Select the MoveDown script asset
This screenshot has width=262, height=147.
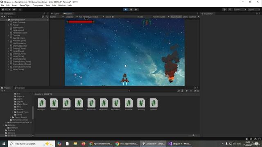click(91, 105)
